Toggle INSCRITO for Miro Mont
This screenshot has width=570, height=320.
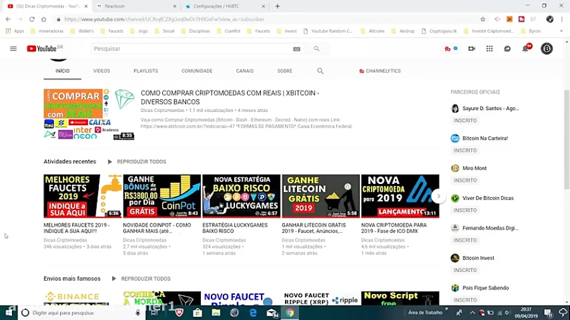[x=465, y=180]
